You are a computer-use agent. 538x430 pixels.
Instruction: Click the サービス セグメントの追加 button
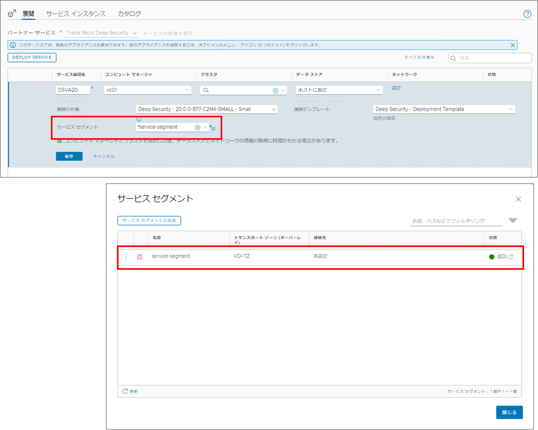(149, 221)
